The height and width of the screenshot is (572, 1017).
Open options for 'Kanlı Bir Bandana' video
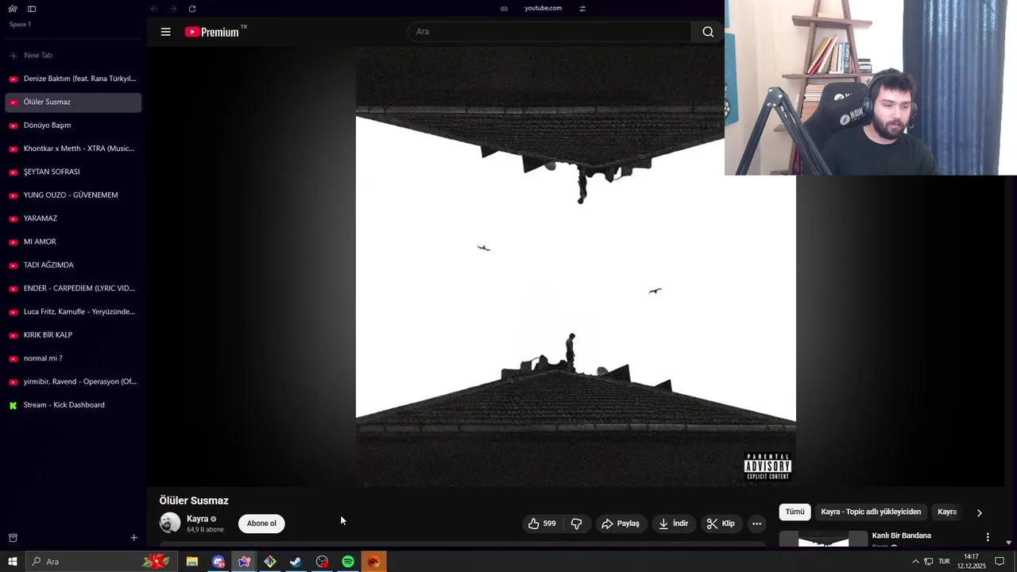988,538
